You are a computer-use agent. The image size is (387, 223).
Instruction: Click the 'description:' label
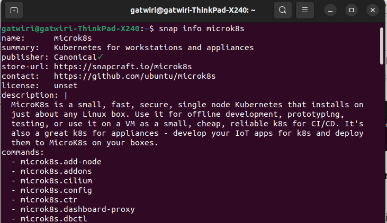click(30, 95)
